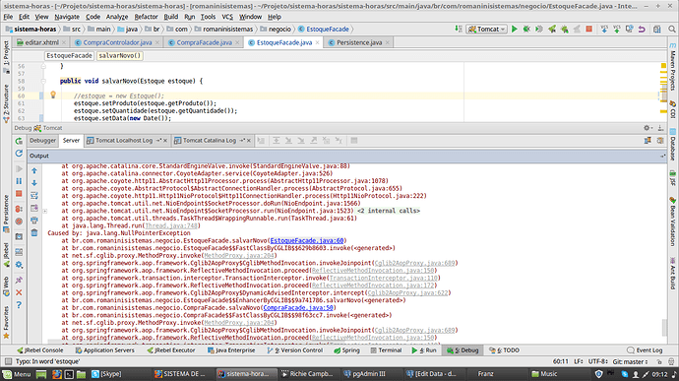Open View Breakpoints icon in debug sidebar
Viewport: 679px width, 381px height.
19,209
